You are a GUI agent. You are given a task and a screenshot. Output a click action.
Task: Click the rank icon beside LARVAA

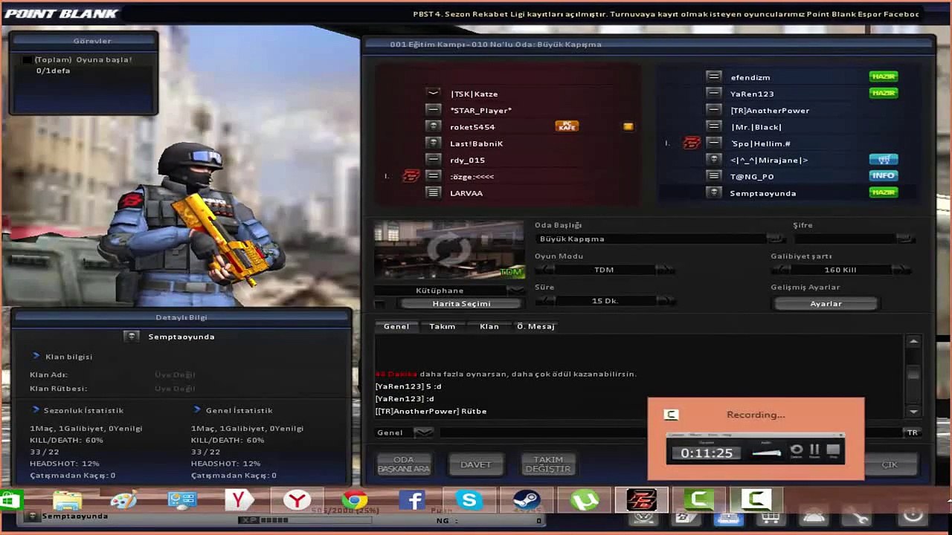433,192
